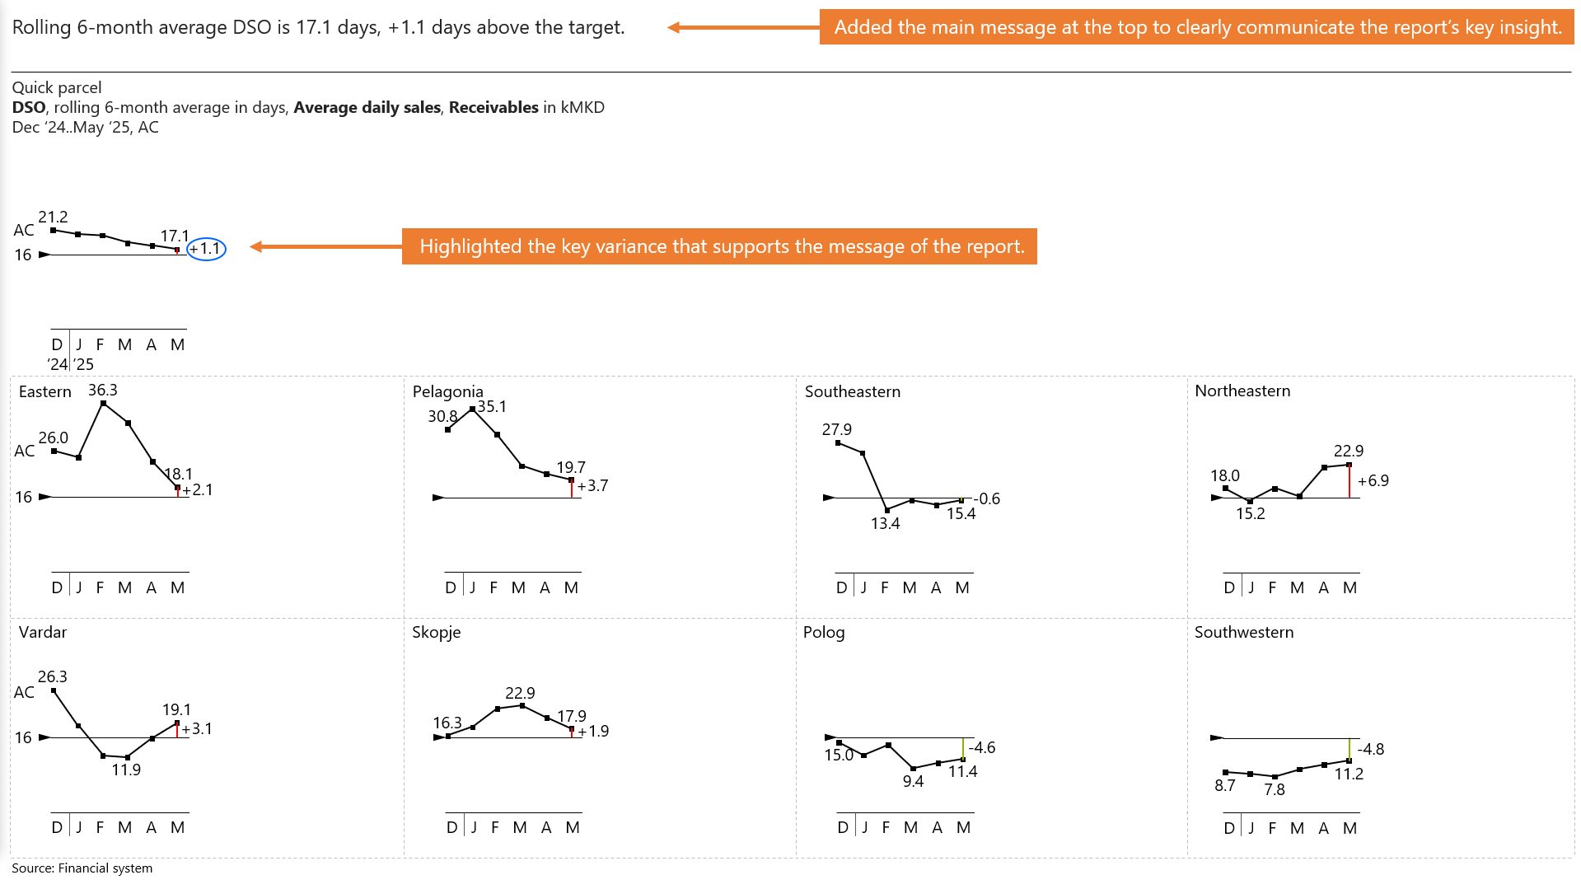Click the -4.8 variance label in Southwestern chart
Screen dimensions: 1581x889
(1371, 749)
